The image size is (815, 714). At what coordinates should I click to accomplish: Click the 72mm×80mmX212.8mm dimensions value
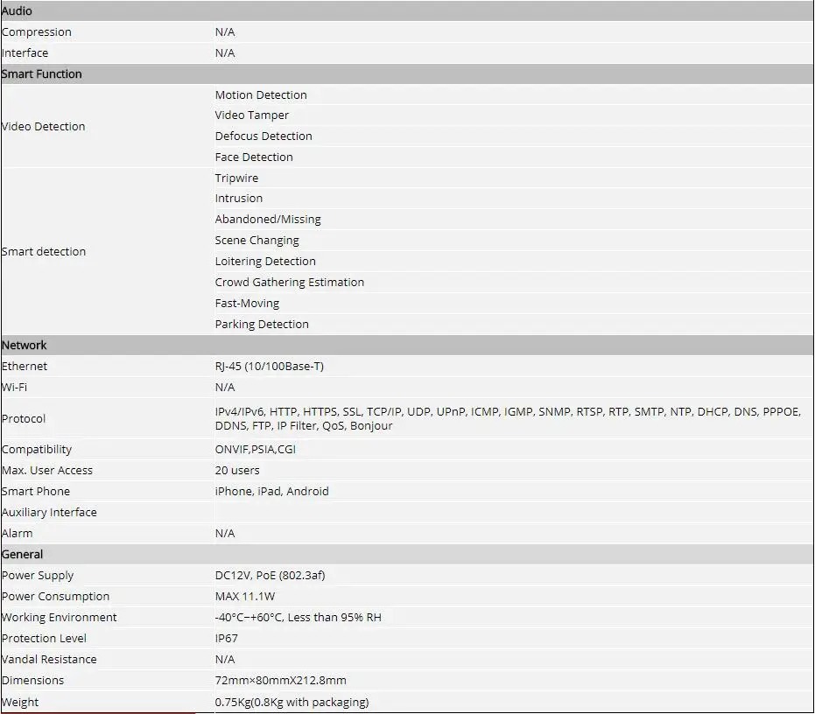click(x=281, y=680)
